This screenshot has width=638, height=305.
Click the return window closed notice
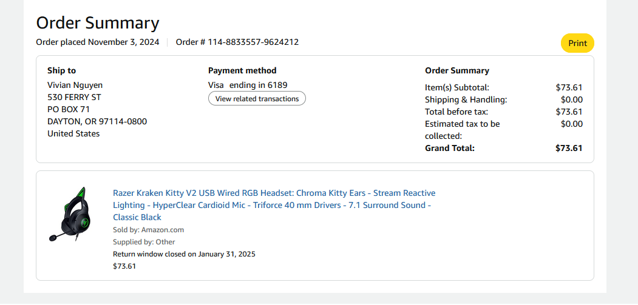coord(184,253)
